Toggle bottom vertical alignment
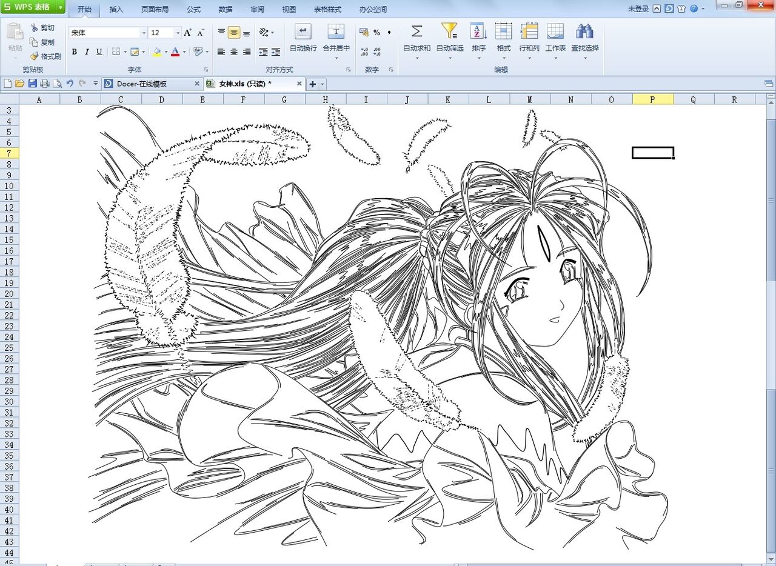This screenshot has width=776, height=566. pos(247,33)
